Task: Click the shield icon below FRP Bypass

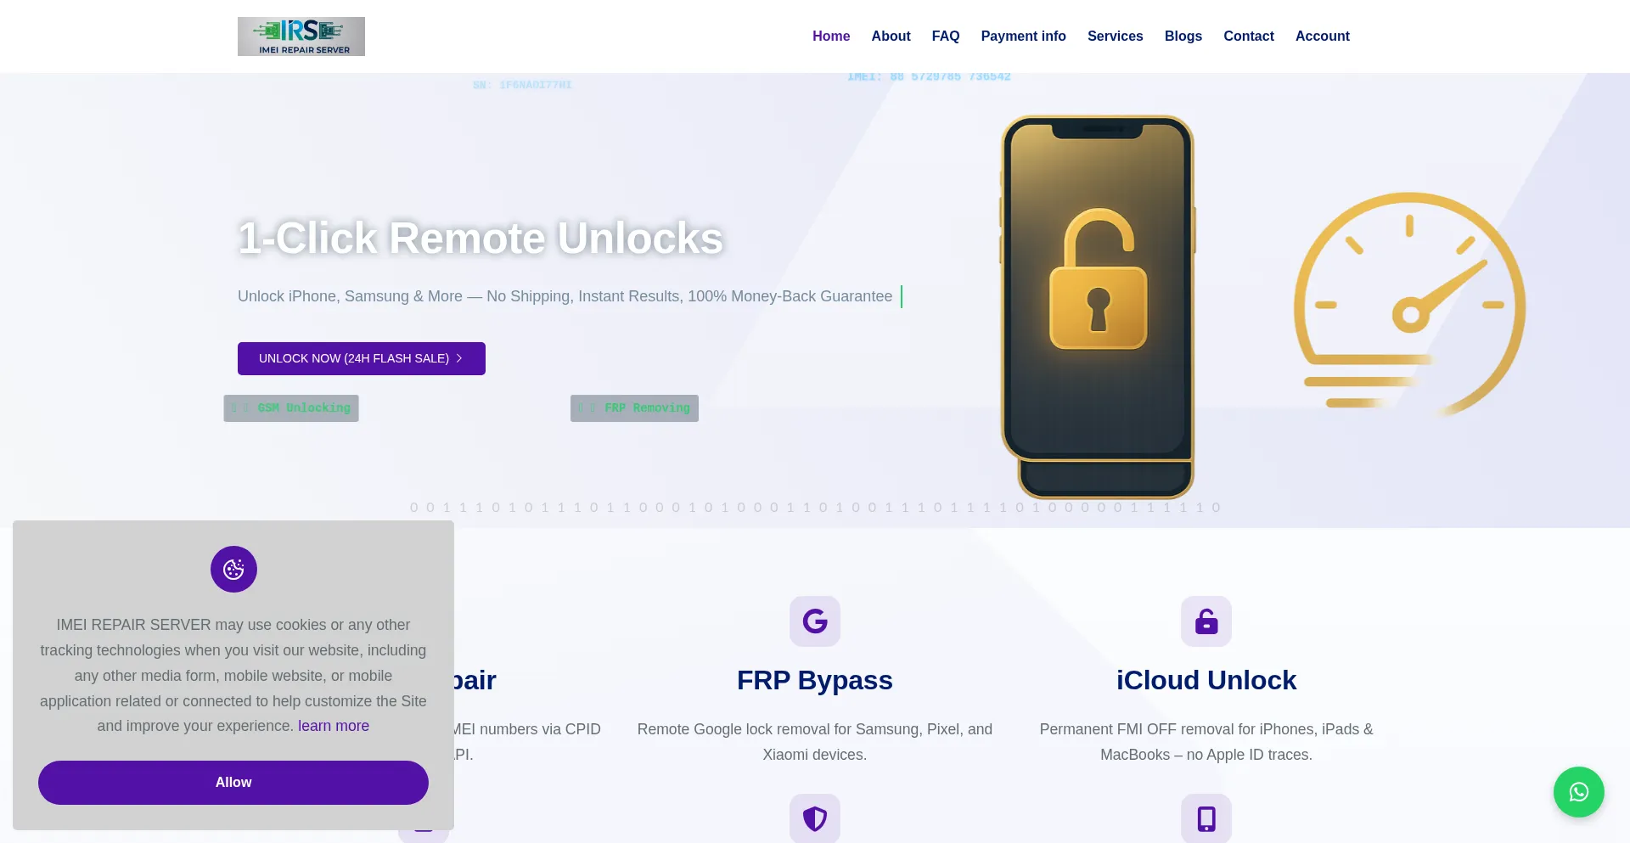Action: [x=814, y=818]
